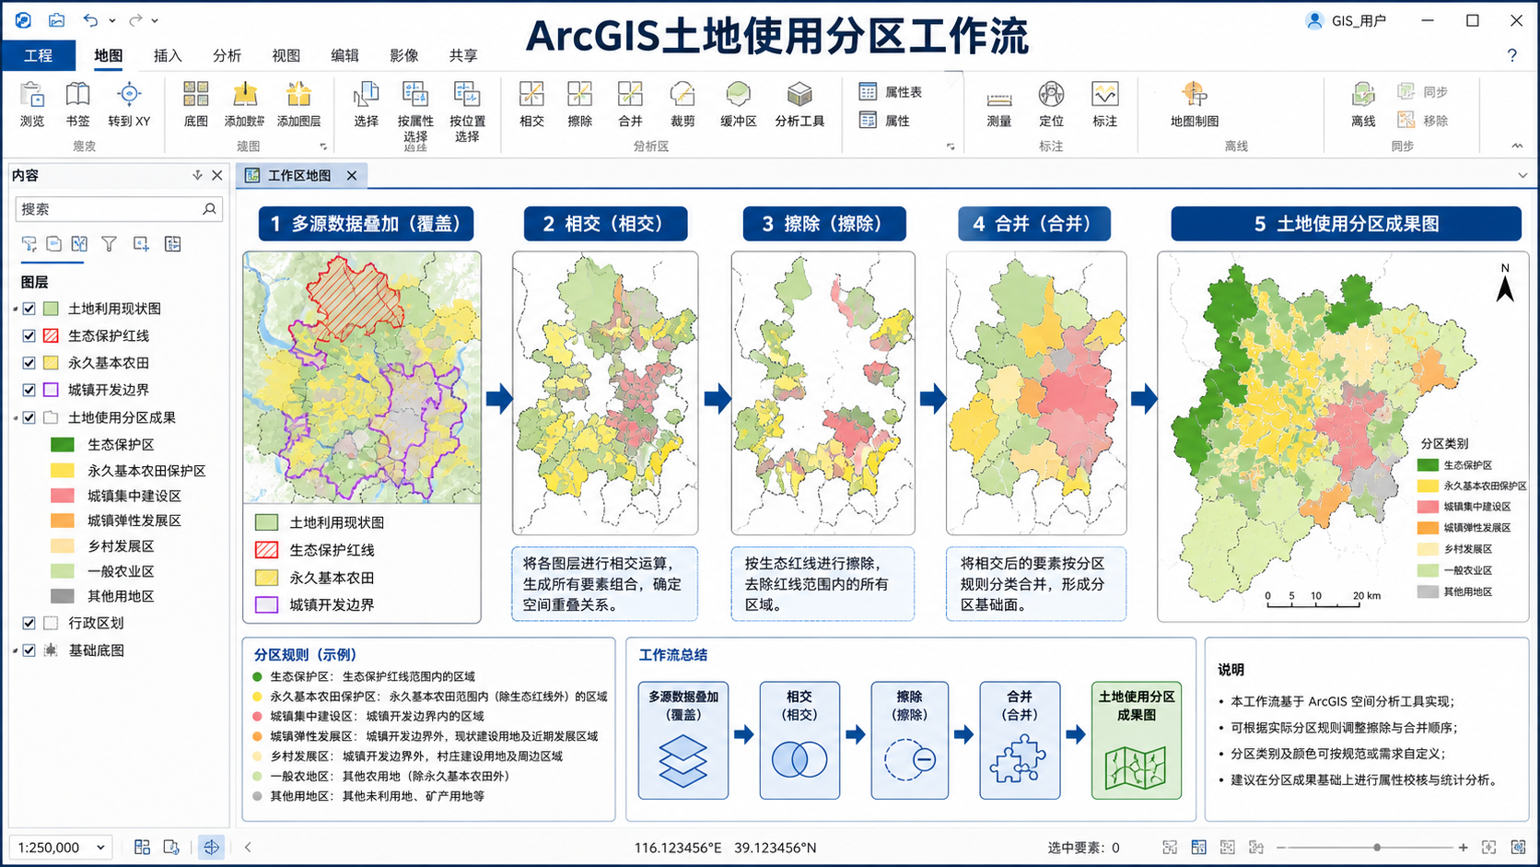Click the 生态保护区 green swatch in contents
Screen dimensions: 1540x867
(62, 444)
